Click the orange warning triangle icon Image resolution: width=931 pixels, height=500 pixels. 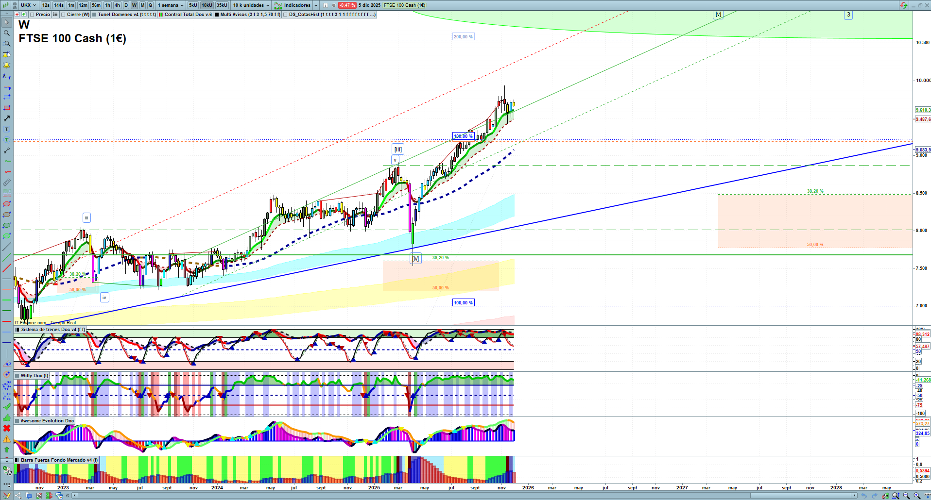pos(6,439)
